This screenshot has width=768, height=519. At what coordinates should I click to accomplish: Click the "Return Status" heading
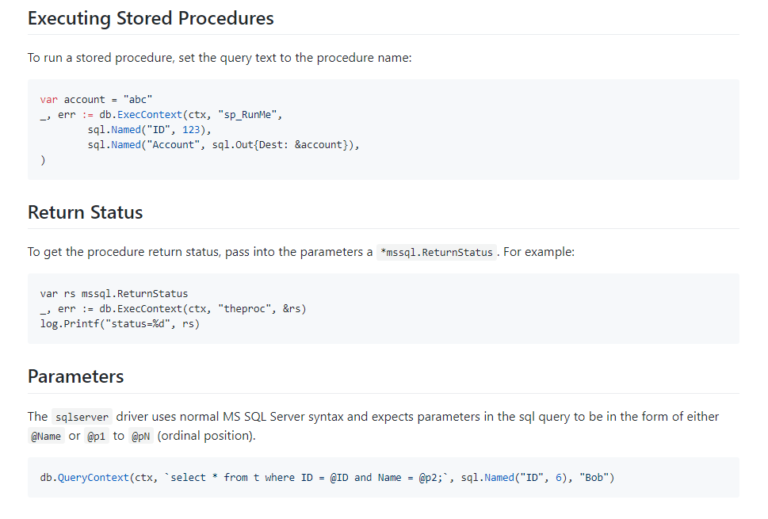click(85, 212)
